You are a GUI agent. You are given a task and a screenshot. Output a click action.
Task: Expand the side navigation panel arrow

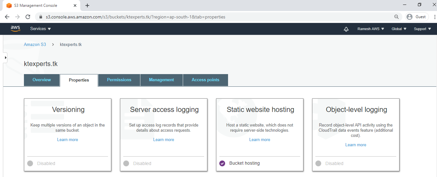(5, 58)
